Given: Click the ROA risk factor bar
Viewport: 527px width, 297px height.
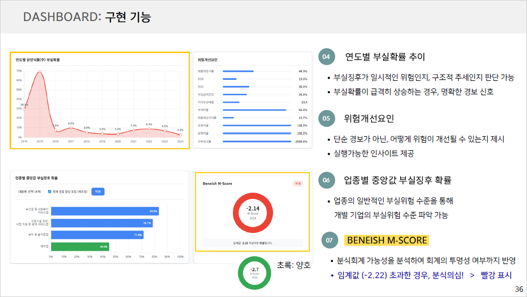Looking at the screenshot, I should [231, 79].
